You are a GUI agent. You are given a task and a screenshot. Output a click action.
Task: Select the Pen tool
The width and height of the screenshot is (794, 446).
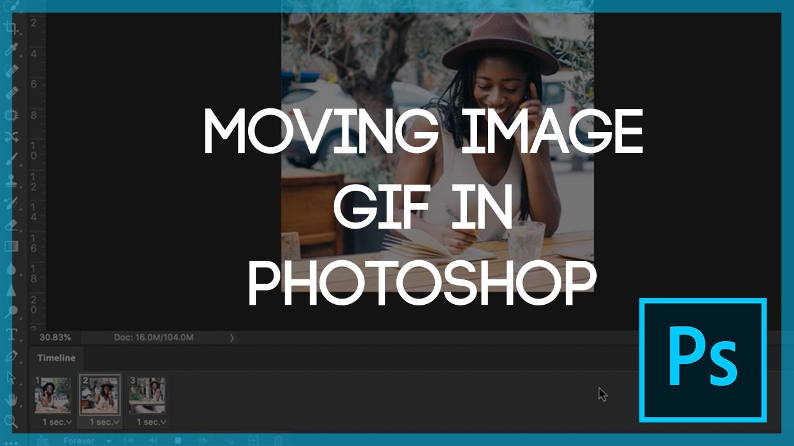pos(11,356)
